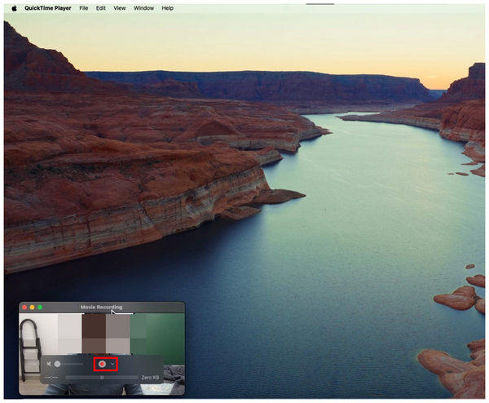Image resolution: width=489 pixels, height=403 pixels.
Task: Close the Movie Recording window
Action: pos(24,308)
